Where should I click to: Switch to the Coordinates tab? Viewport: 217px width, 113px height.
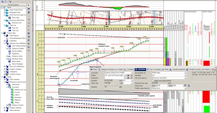129,69
